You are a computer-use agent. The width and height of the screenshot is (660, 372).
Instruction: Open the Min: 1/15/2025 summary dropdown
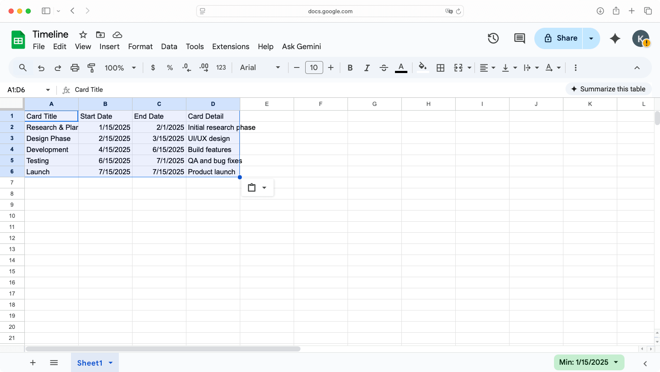tap(589, 362)
